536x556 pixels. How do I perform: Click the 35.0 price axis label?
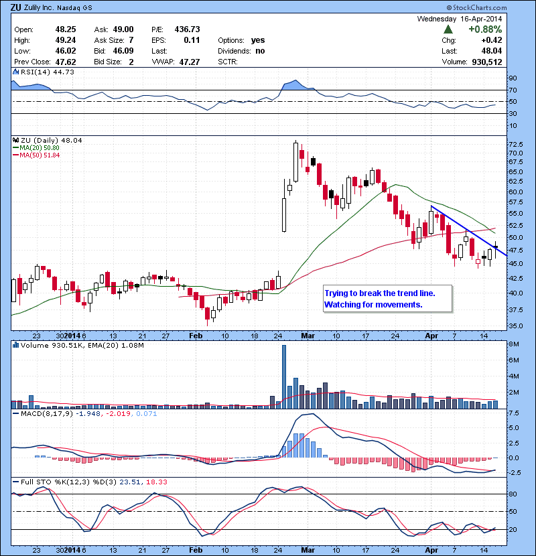click(x=516, y=326)
